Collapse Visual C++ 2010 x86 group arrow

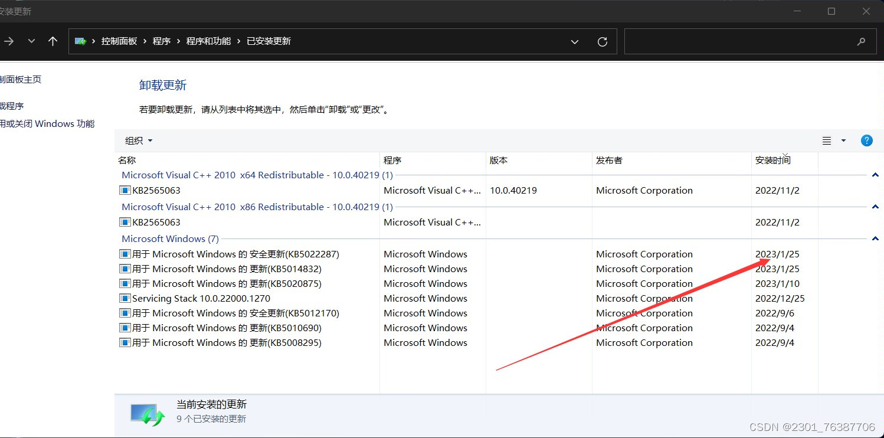875,207
